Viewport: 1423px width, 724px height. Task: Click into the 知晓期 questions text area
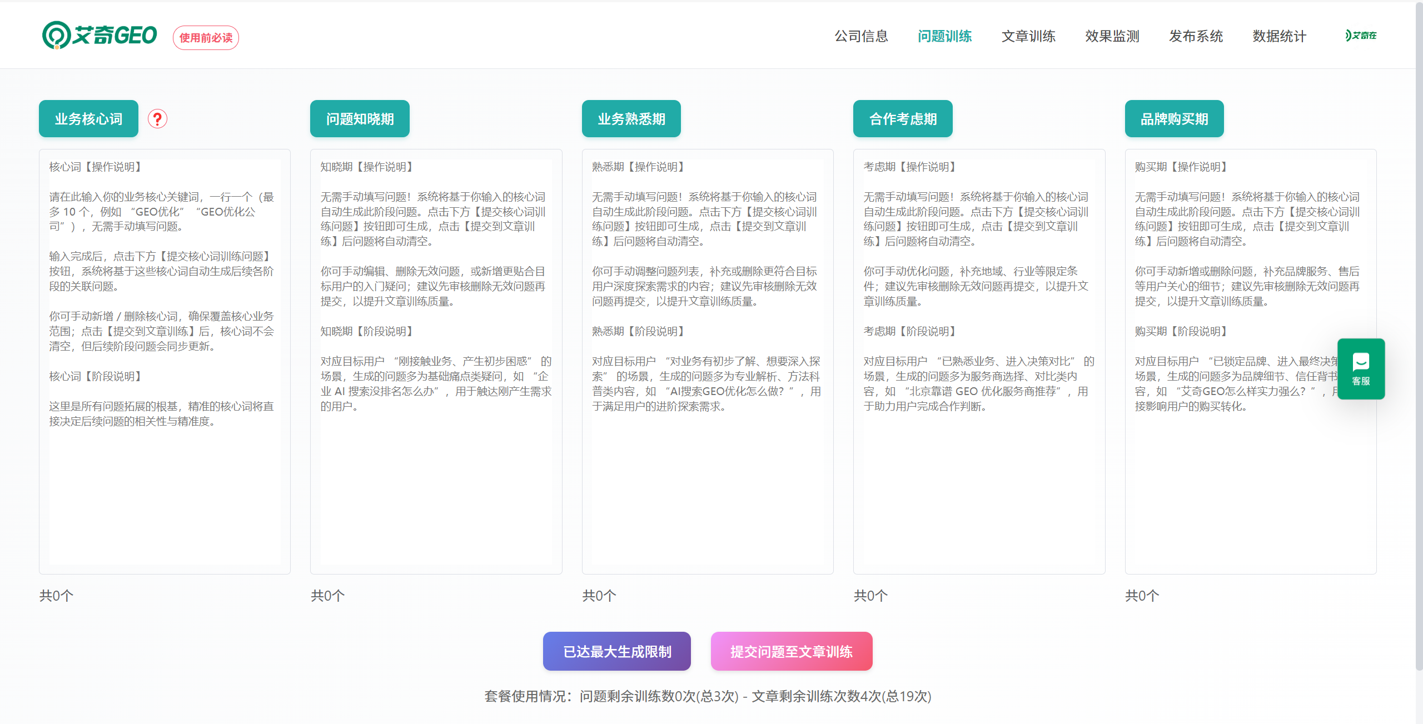point(436,489)
